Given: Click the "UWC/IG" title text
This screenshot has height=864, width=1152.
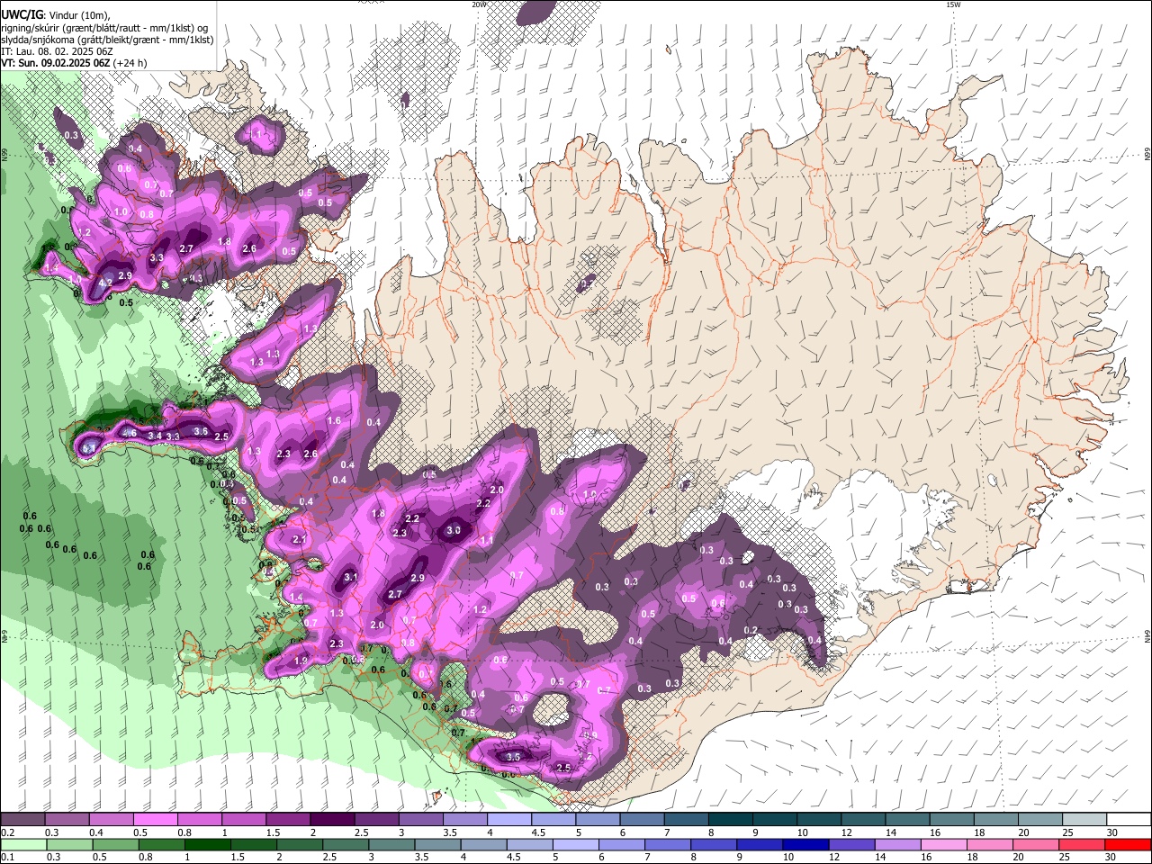Looking at the screenshot, I should [22, 14].
